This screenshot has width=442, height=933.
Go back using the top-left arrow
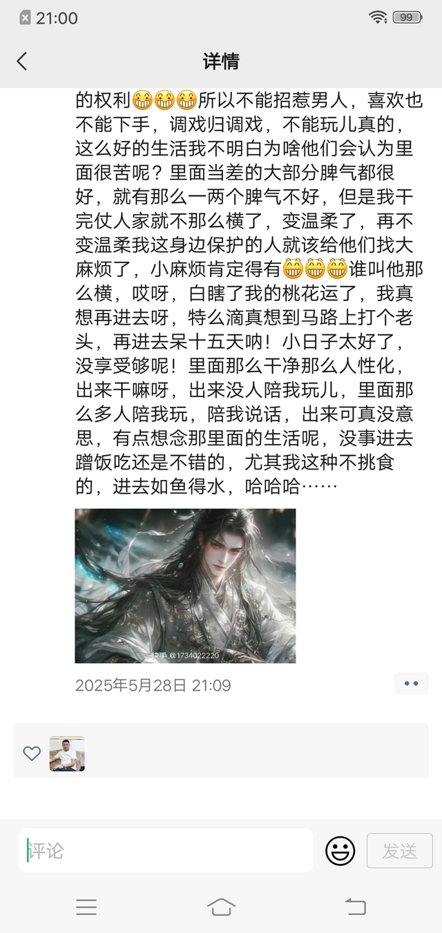pos(22,61)
